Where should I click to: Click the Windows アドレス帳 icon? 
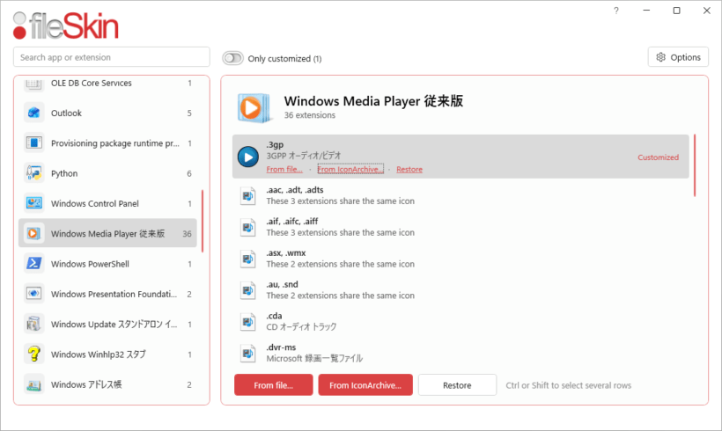[x=33, y=384]
